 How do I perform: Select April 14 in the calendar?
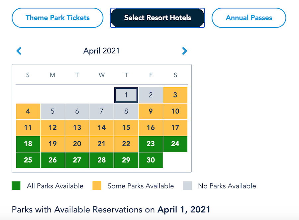click(x=102, y=127)
